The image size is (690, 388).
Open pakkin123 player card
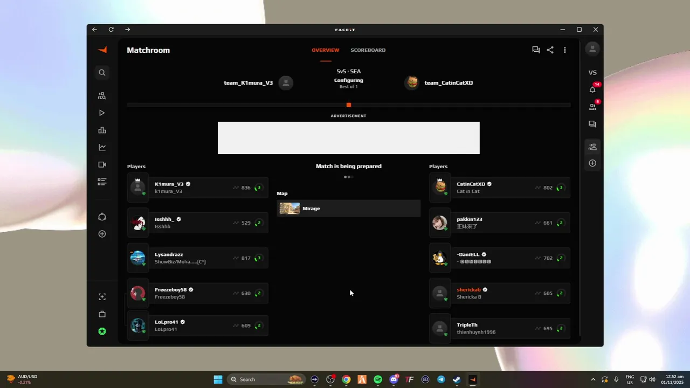[x=500, y=223]
